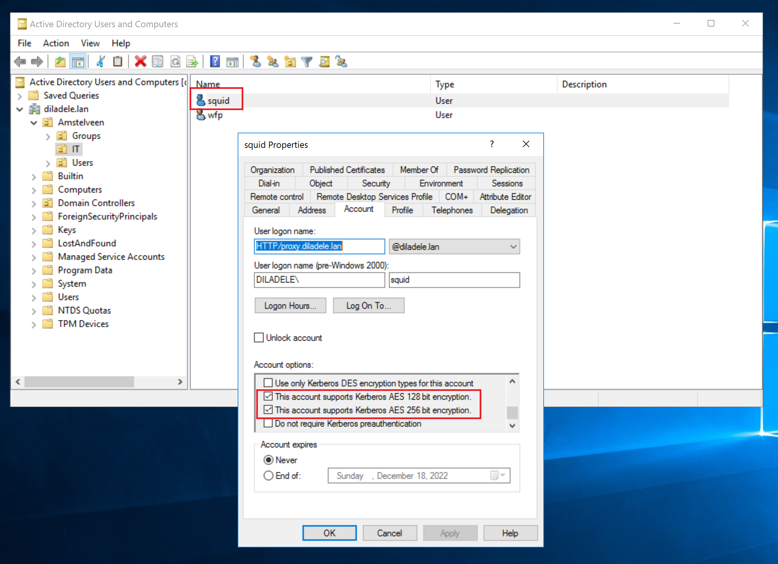Click the Log On To button

pyautogui.click(x=368, y=305)
